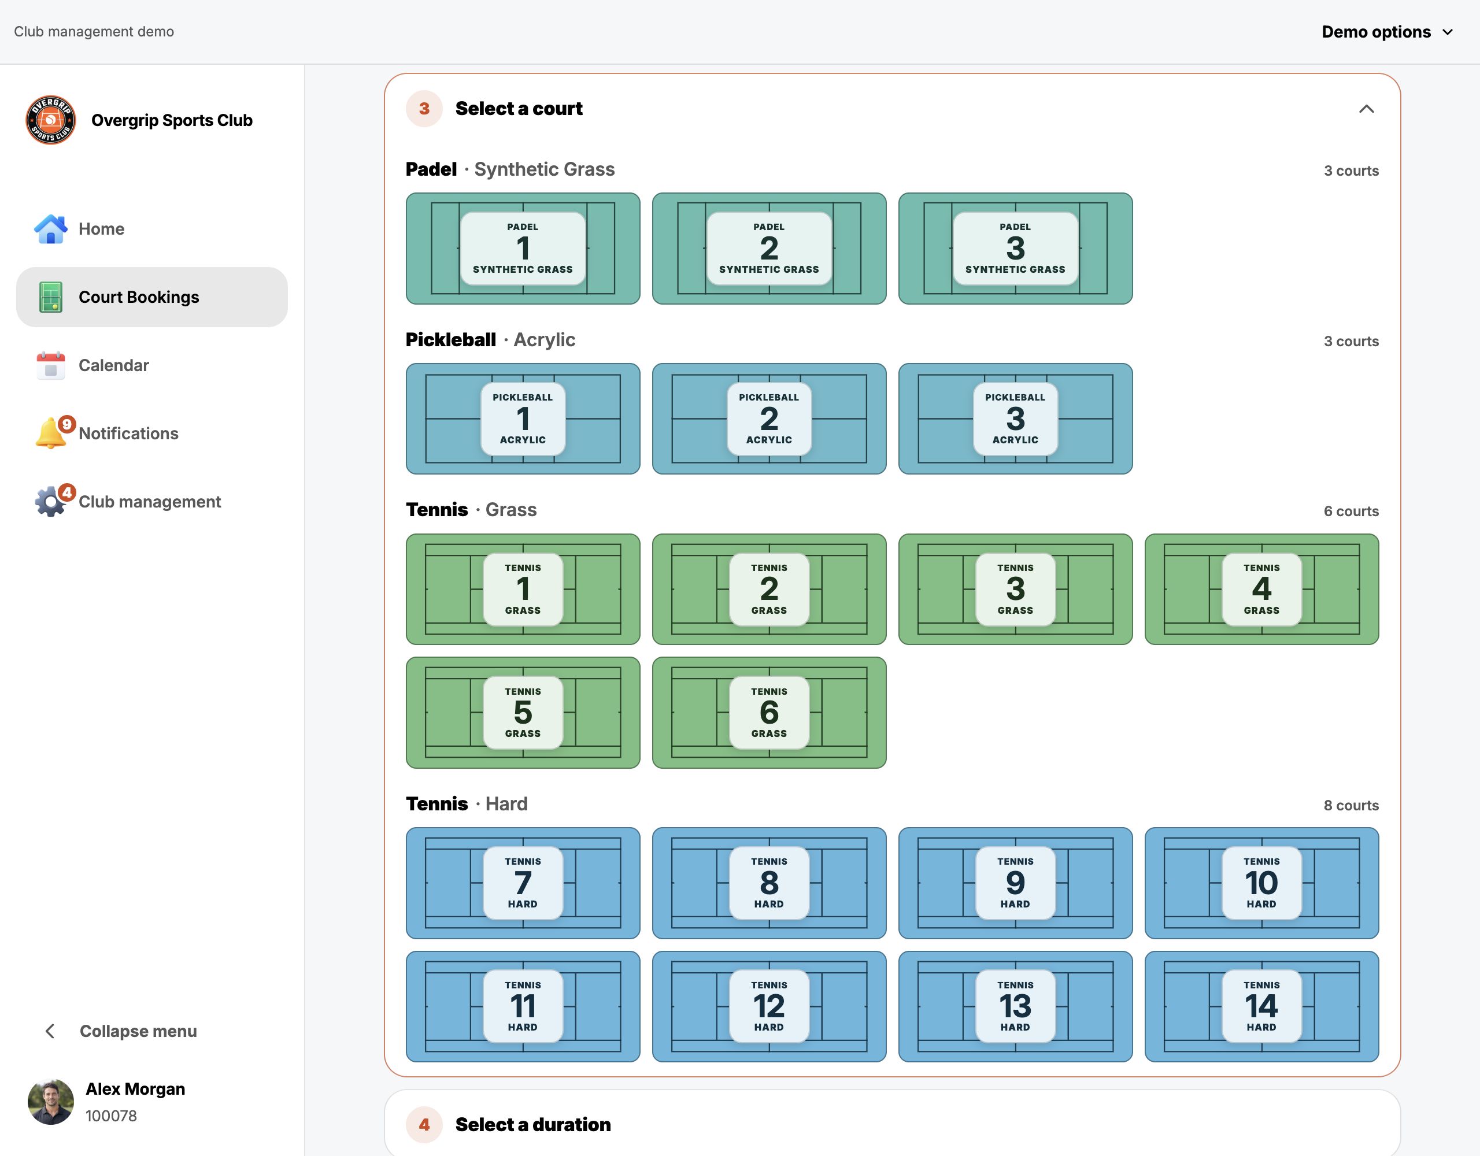Open the Calendar icon in sidebar
1480x1156 pixels.
coord(51,365)
